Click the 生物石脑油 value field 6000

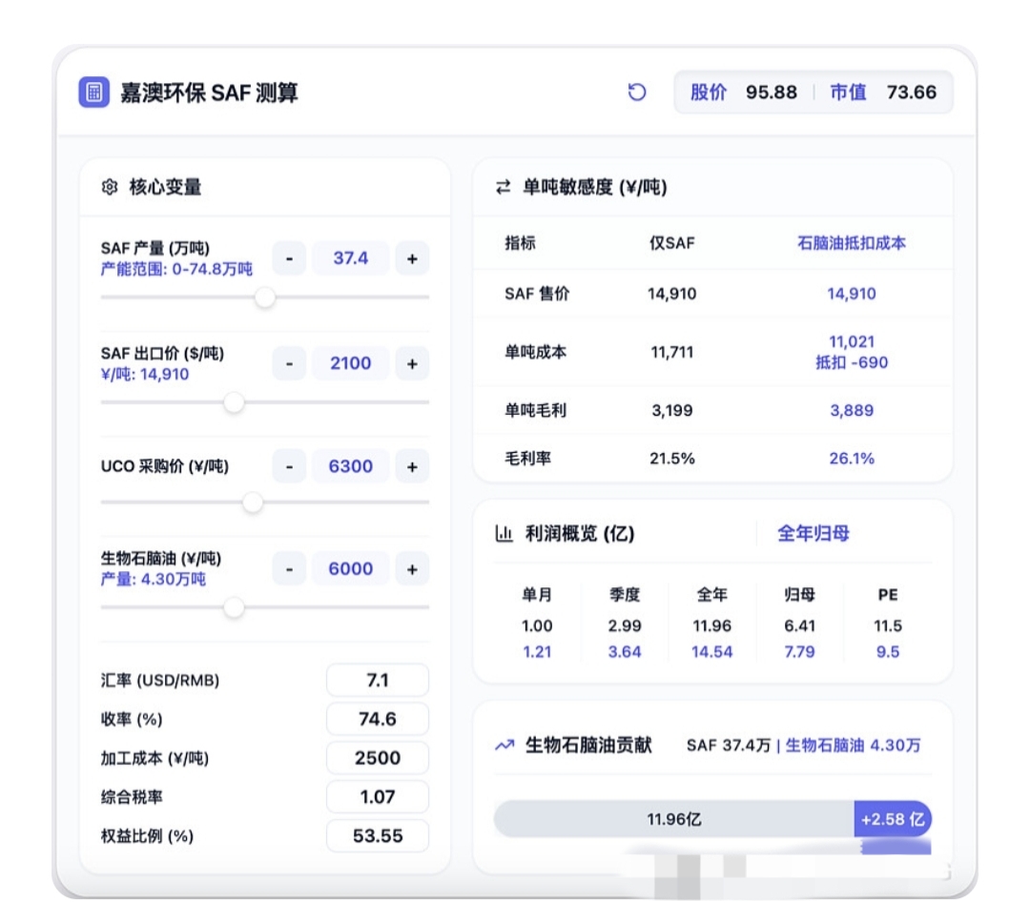[x=351, y=569]
